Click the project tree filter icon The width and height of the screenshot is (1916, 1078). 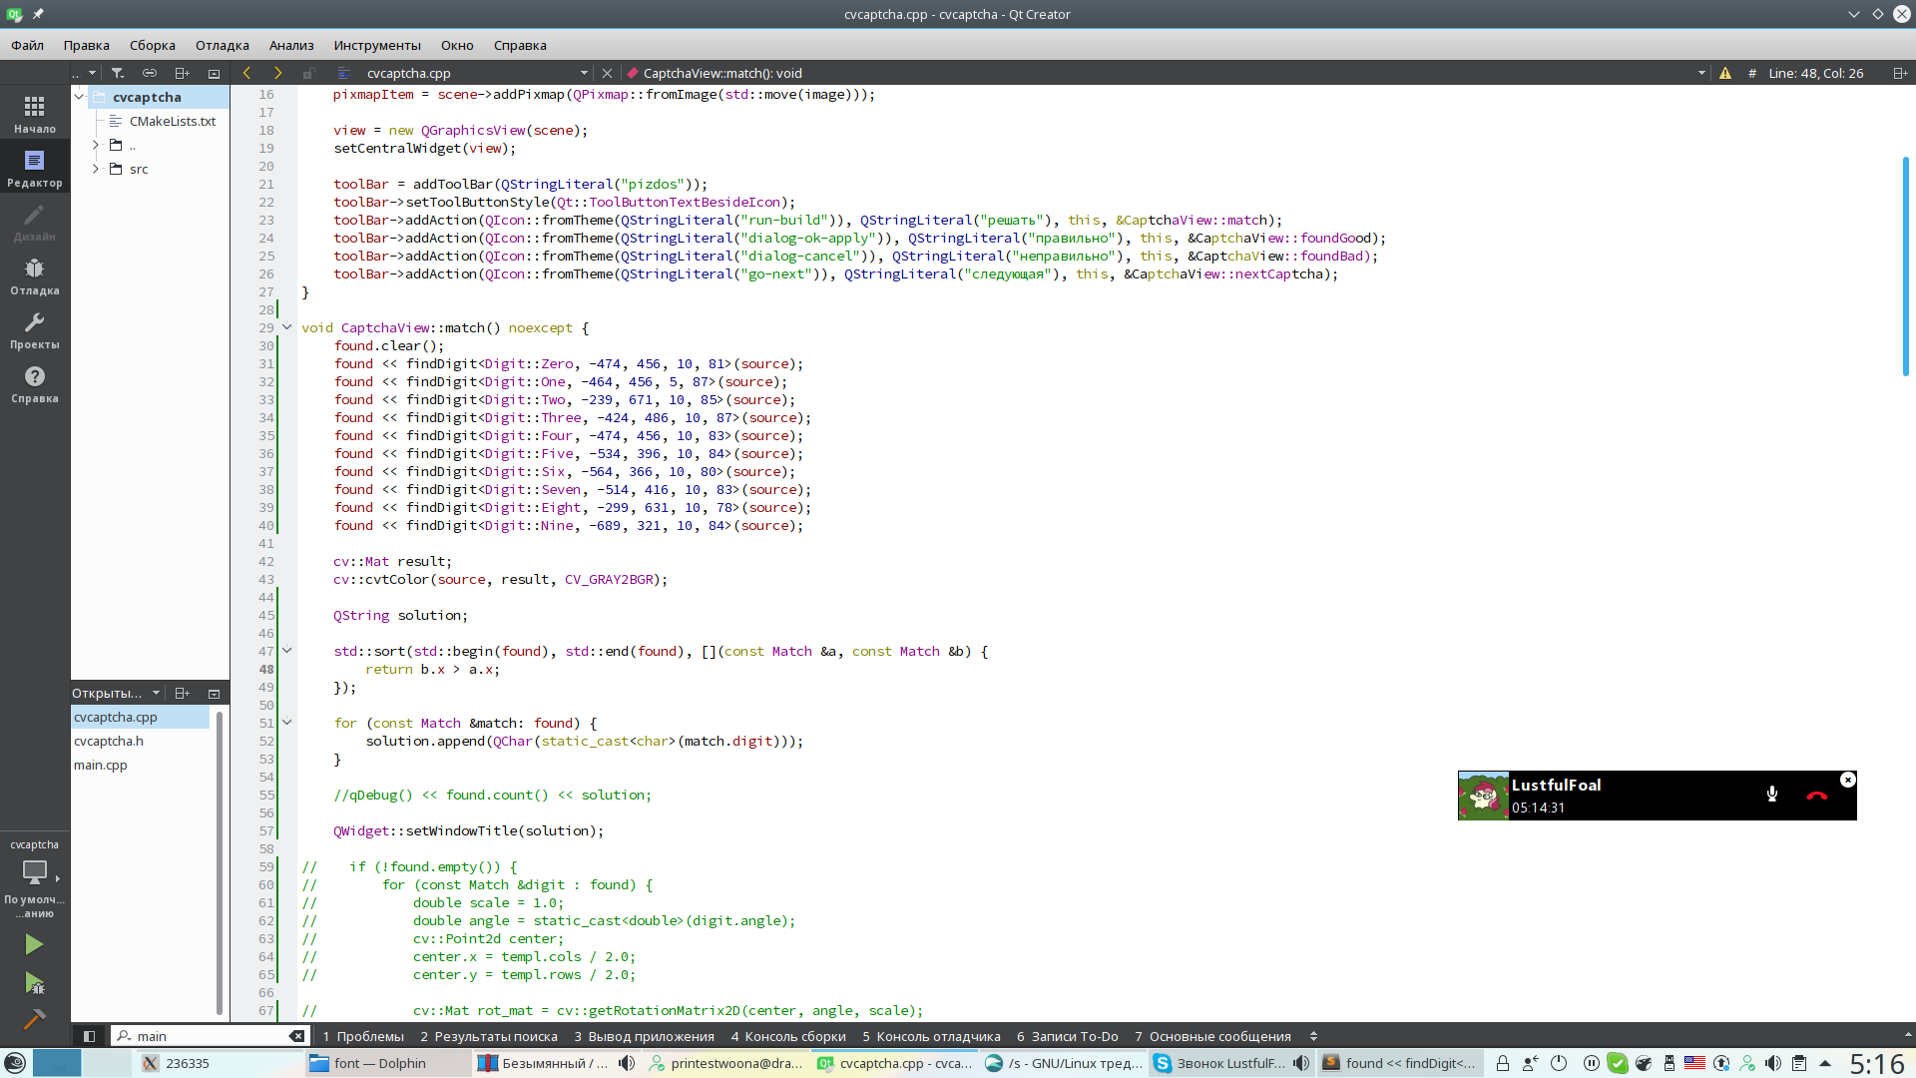point(118,73)
